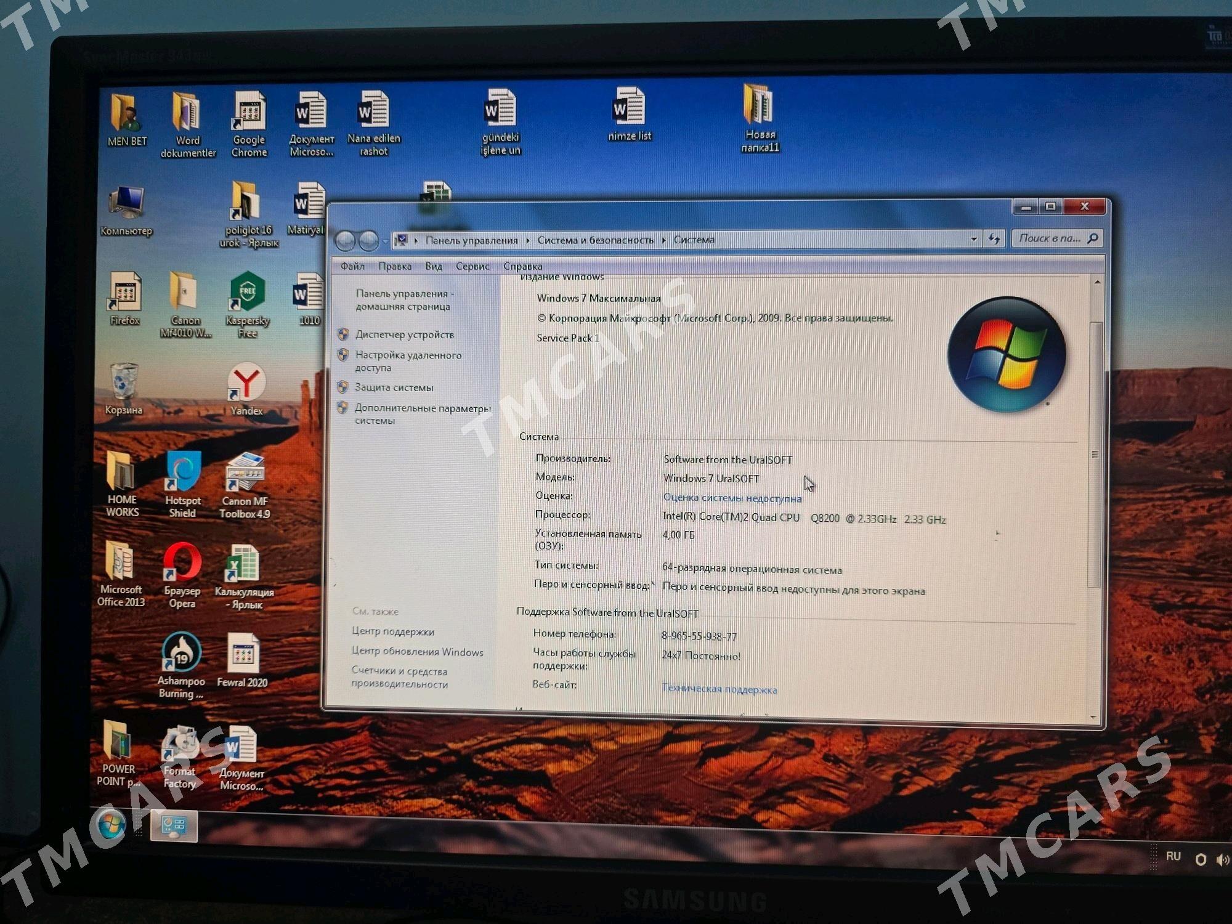Image resolution: width=1232 pixels, height=924 pixels.
Task: Launch Kaspersky Free shortcut
Action: point(248,304)
